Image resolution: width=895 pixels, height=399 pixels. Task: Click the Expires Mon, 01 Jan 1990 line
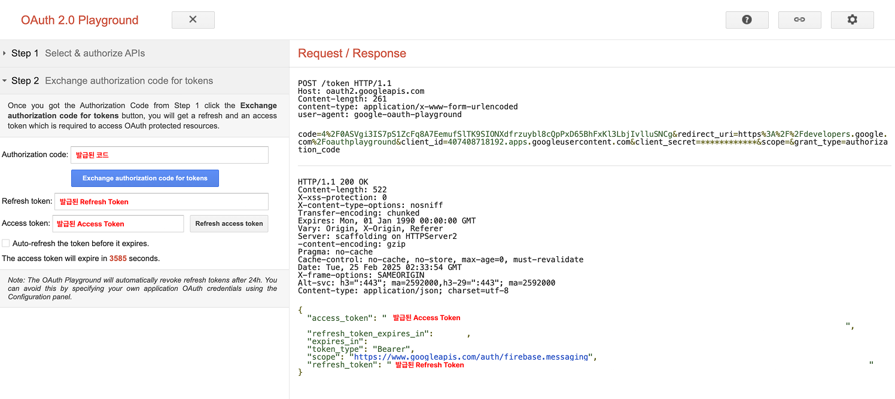tap(387, 220)
